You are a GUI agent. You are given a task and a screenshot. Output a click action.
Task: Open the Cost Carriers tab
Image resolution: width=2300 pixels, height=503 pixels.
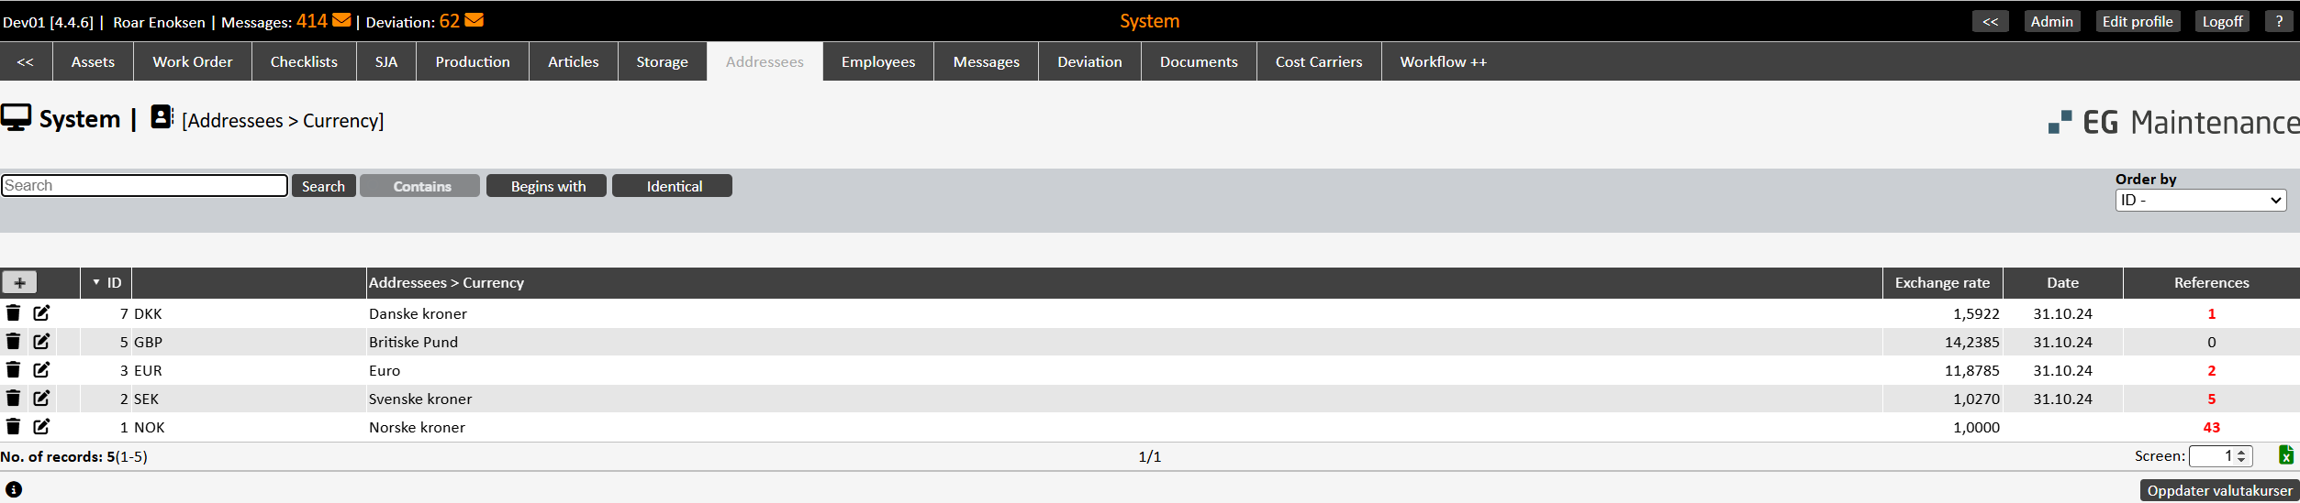tap(1318, 61)
